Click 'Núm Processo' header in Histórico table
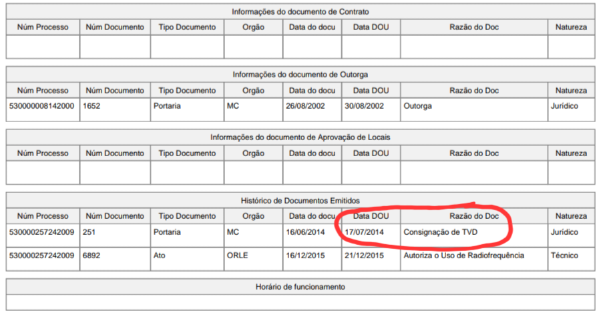Image resolution: width=601 pixels, height=321 pixels. [43, 216]
